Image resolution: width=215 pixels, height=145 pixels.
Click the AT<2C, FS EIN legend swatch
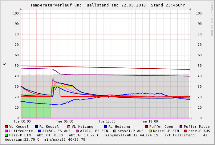[x=77, y=131]
